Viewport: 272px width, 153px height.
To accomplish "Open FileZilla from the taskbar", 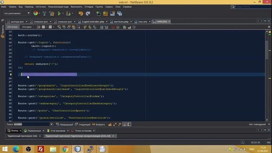I will (41, 149).
